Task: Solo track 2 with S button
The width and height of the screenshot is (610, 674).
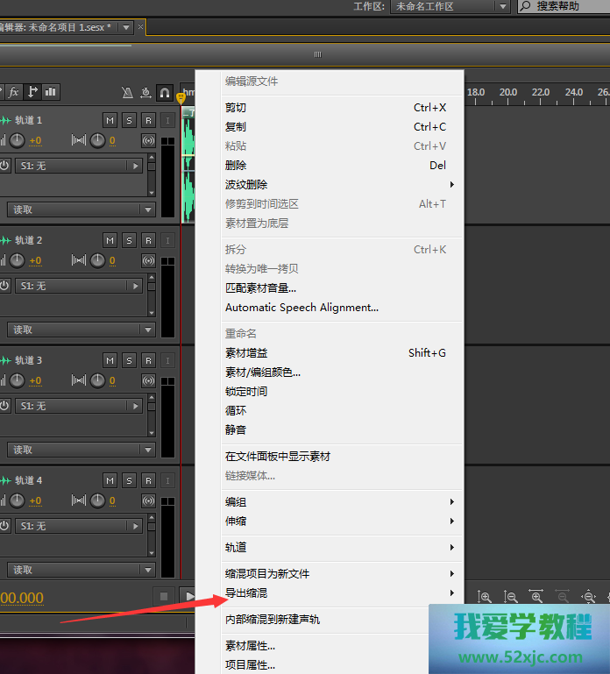Action: (x=129, y=240)
